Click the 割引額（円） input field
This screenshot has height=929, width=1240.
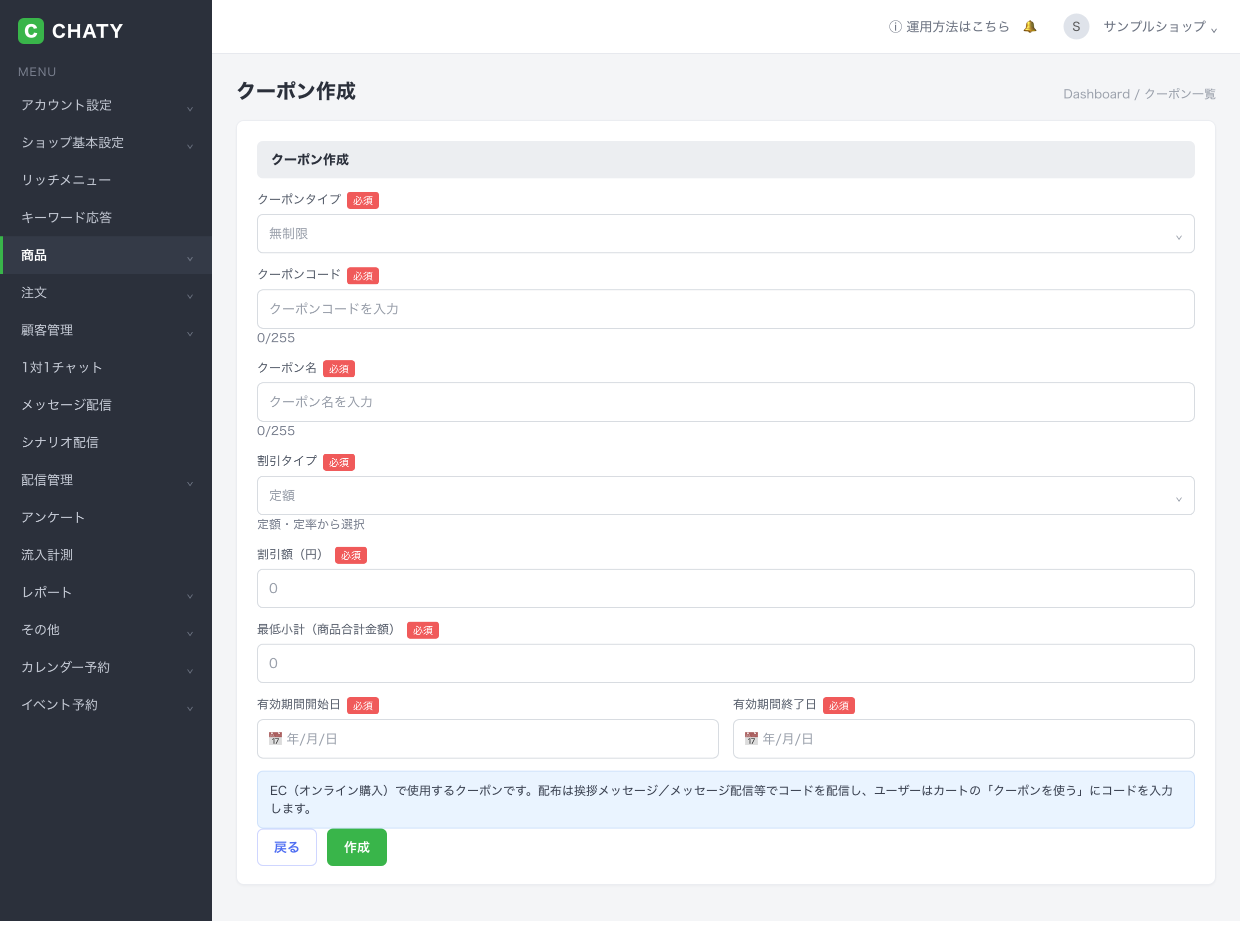pyautogui.click(x=725, y=588)
